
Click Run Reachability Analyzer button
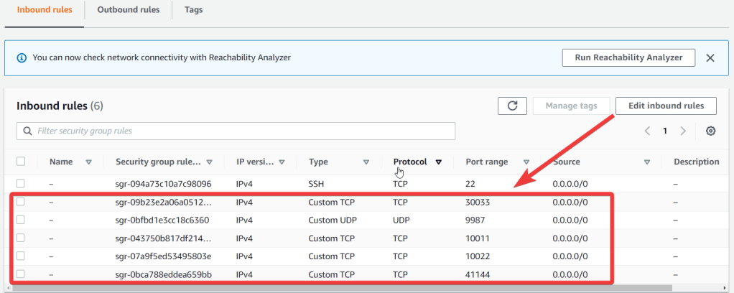click(628, 57)
